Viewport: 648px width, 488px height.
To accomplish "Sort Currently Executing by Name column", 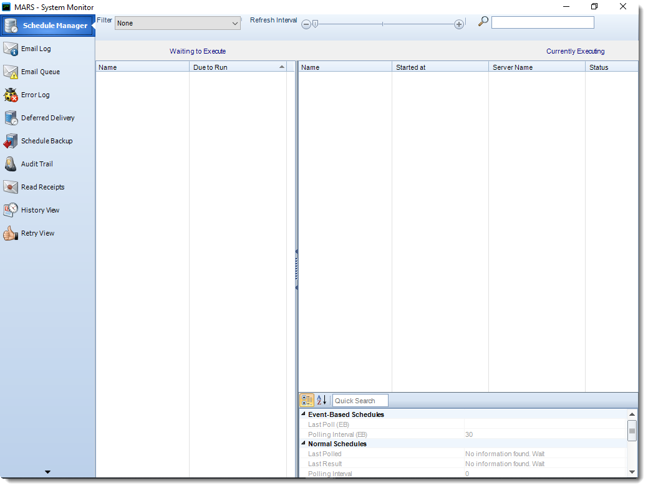I will (x=346, y=67).
